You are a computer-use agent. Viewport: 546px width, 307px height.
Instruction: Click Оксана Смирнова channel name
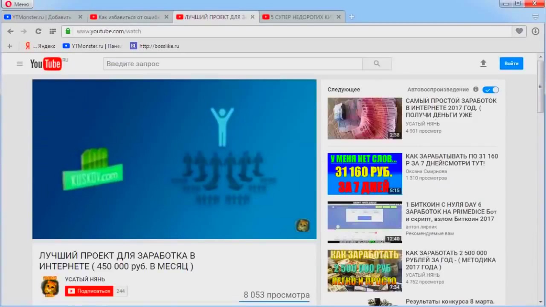[426, 171]
